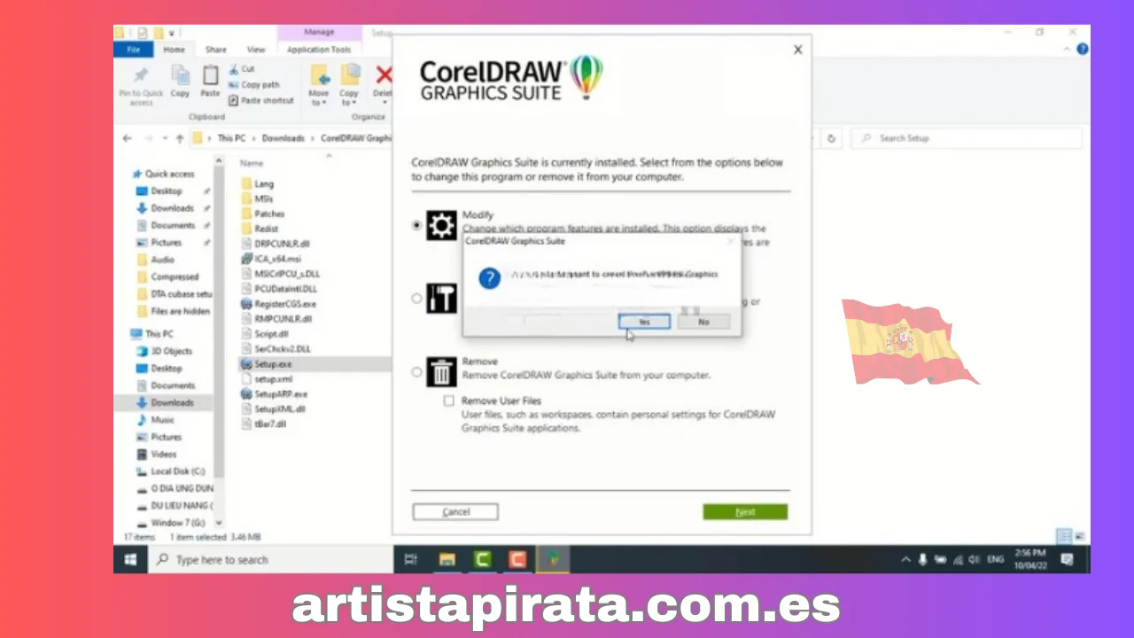Click the Cut scissors command
The width and height of the screenshot is (1134, 638).
pos(242,69)
